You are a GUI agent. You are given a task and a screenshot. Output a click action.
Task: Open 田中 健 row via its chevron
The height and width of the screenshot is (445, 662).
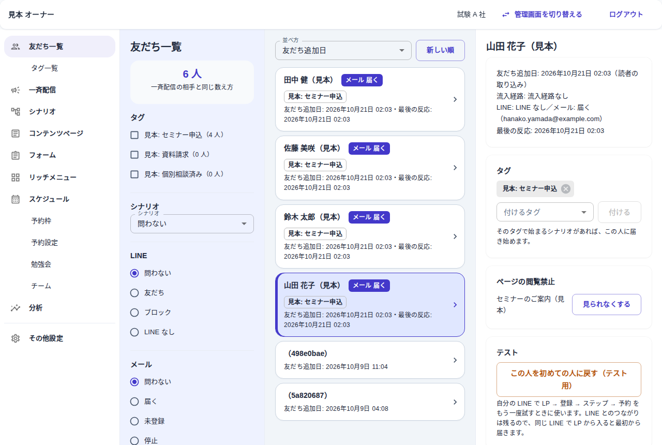455,99
